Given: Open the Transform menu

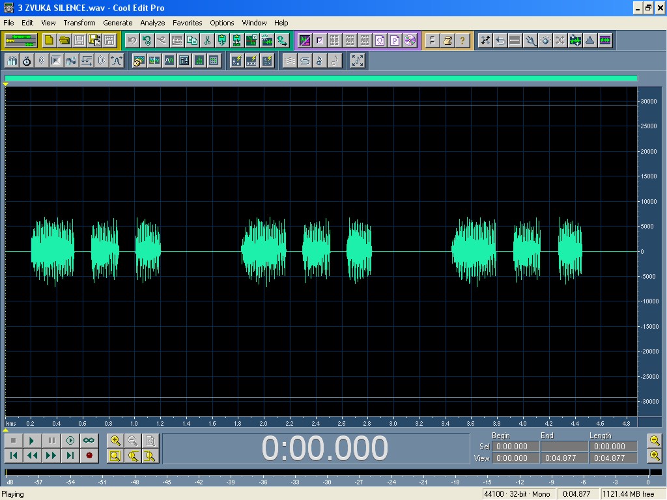Looking at the screenshot, I should click(x=79, y=23).
